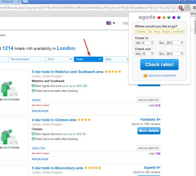Viewport: 196px width, 176px height.
Task: Focus the destination search input field
Action: click(x=160, y=32)
